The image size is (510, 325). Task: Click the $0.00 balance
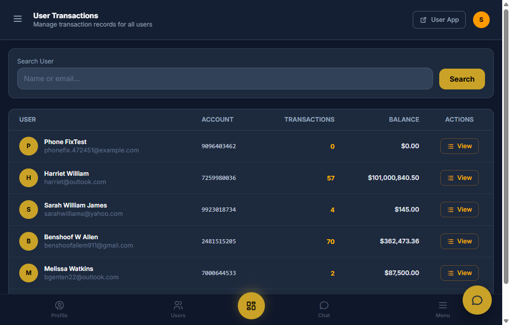click(410, 146)
